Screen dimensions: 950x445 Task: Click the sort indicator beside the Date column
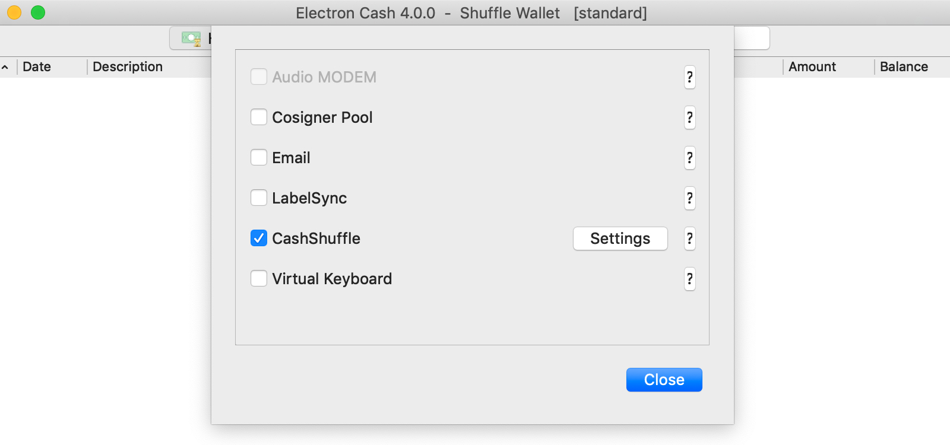(6, 66)
